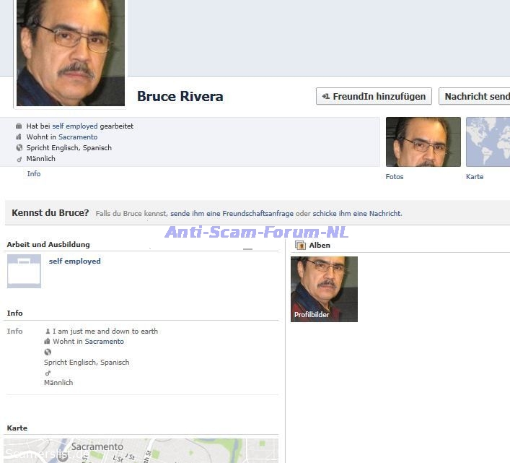
Task: Click the Nachricht senden button
Action: coord(475,96)
